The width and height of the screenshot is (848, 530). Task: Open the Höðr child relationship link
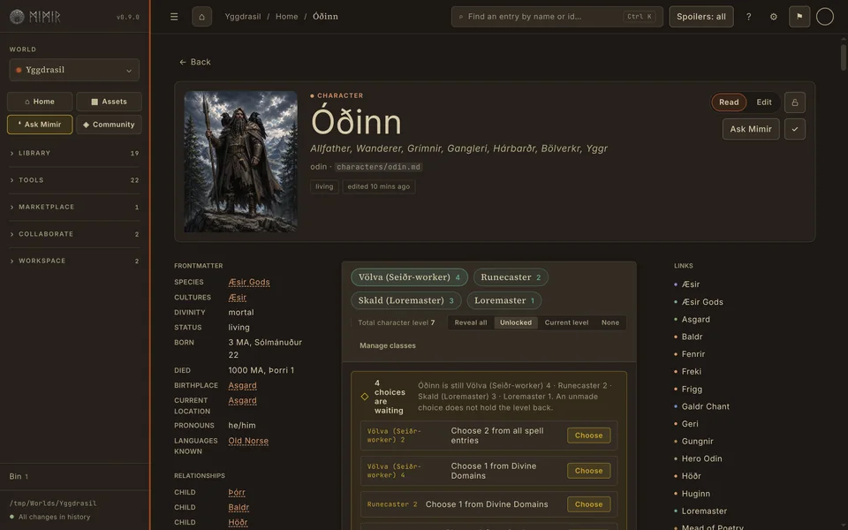(x=238, y=523)
